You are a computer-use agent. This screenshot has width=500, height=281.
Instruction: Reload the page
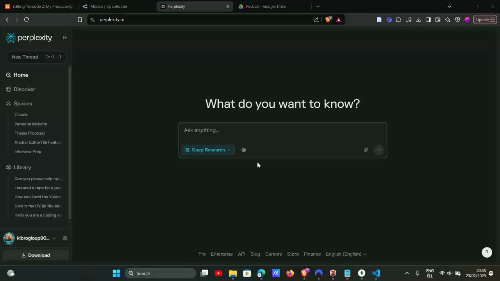pyautogui.click(x=27, y=20)
